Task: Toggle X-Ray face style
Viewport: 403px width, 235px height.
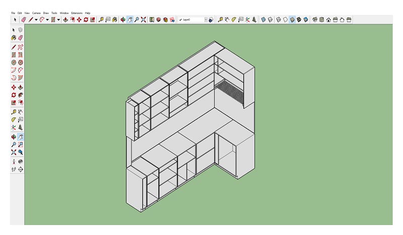Action: (x=263, y=20)
